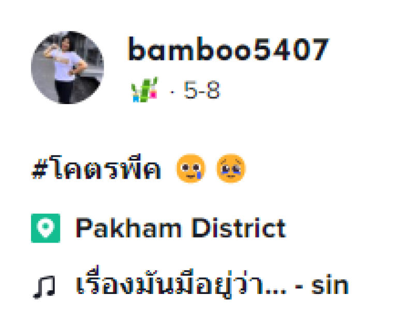Viewport: 414px width, 325px height.
Task: Click the 5-8 post date
Action: (202, 90)
